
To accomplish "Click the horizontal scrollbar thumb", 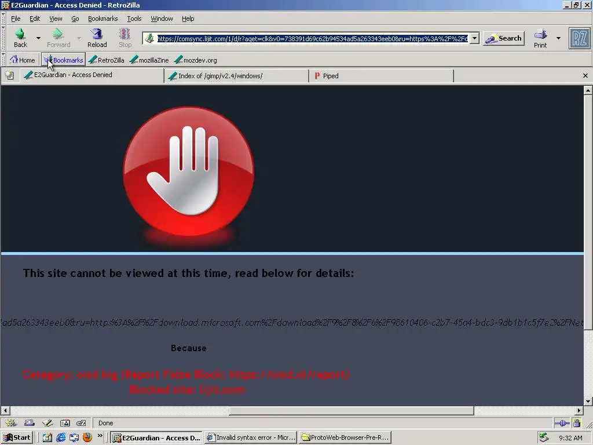I will pyautogui.click(x=352, y=411).
